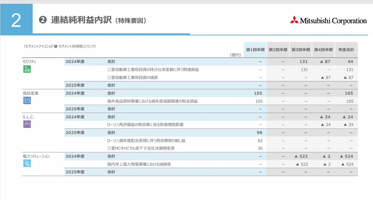Screen dimensions: 373x200
Task: Click the 第4四半期 column header
Action: (323, 50)
